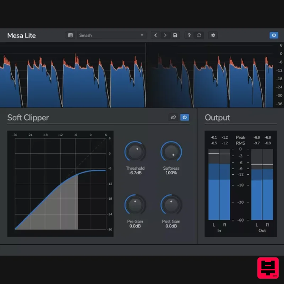The height and width of the screenshot is (284, 284).
Task: Expand the preset selection combo box
Action: click(112, 35)
